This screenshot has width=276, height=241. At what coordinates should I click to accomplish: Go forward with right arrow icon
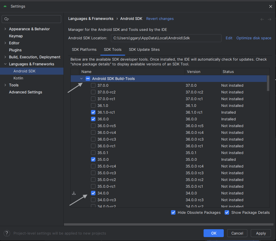[270, 19]
